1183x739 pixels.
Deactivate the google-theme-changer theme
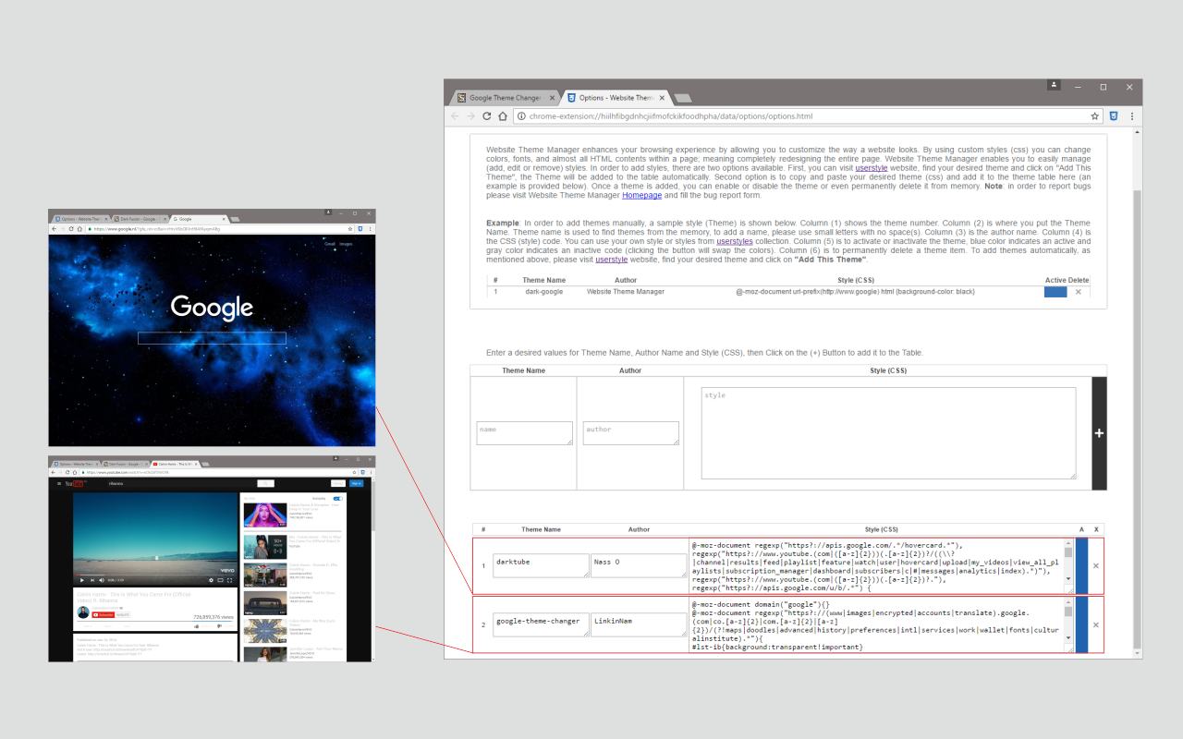1081,624
